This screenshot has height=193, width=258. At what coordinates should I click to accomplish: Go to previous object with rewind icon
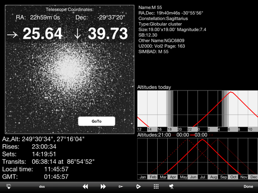point(85,186)
